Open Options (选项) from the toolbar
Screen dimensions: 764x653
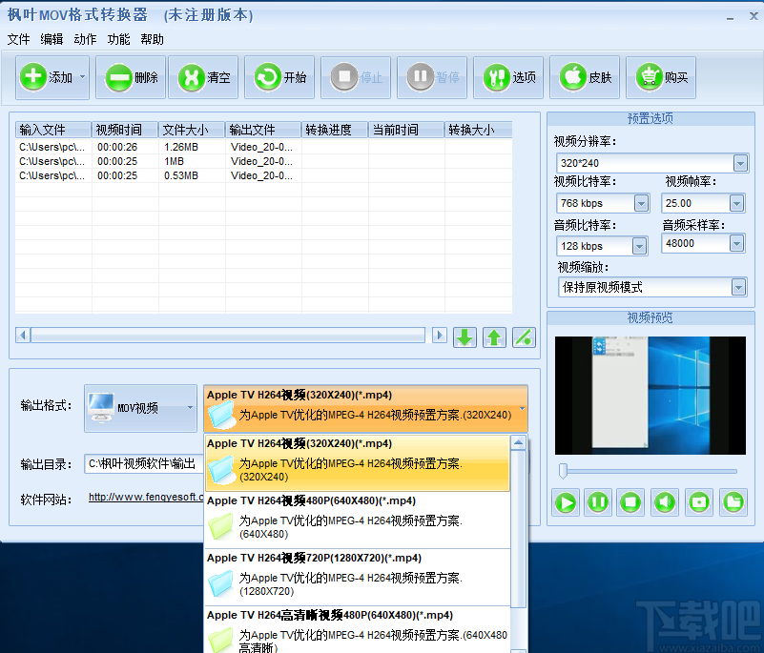(508, 77)
